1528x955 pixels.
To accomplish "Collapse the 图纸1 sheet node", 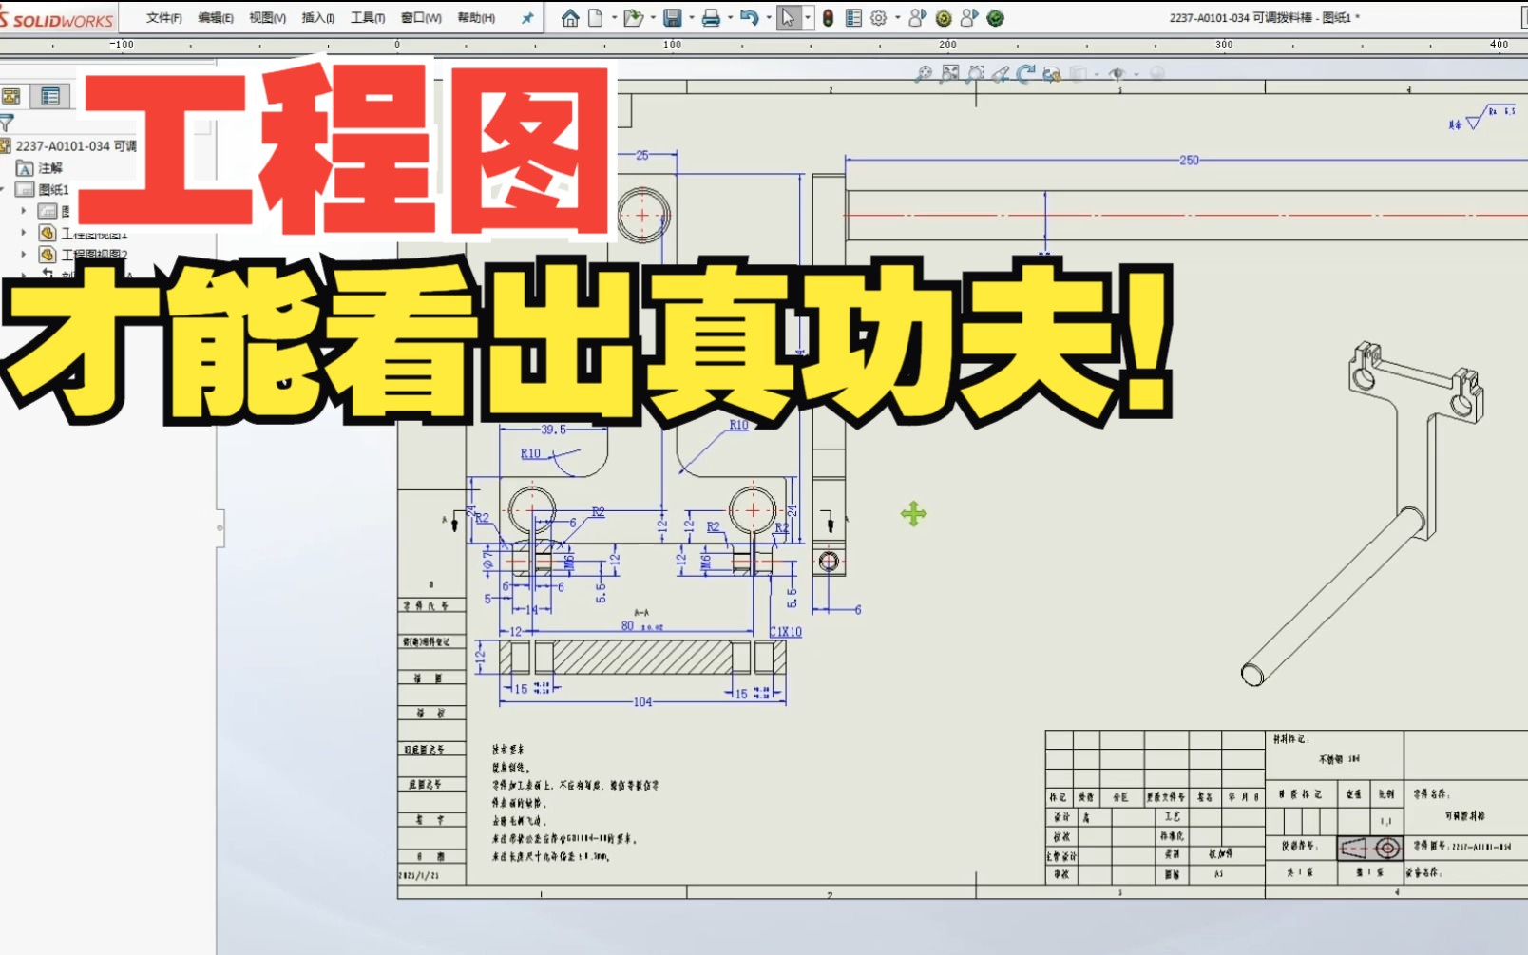I will pos(3,189).
